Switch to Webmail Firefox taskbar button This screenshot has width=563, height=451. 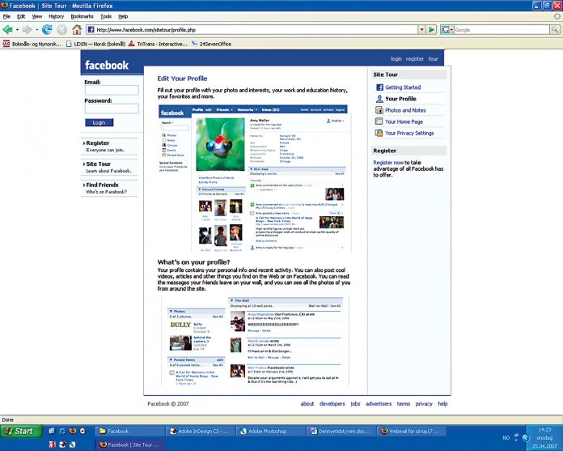pyautogui.click(x=411, y=431)
